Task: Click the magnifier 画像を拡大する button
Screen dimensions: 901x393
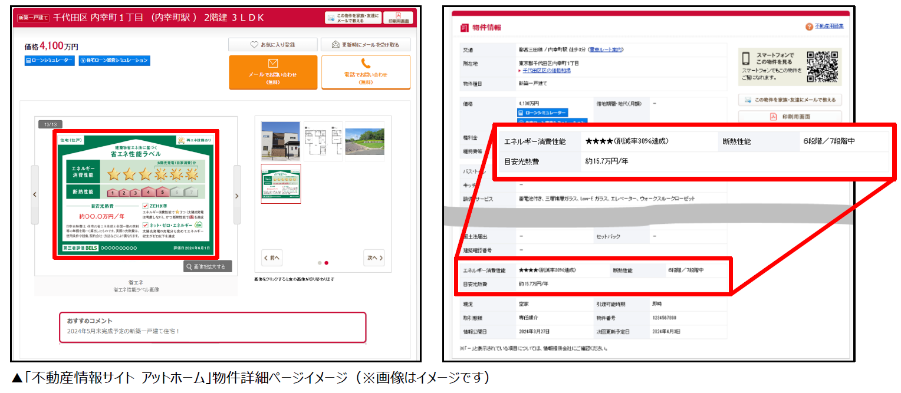Action: tap(208, 266)
